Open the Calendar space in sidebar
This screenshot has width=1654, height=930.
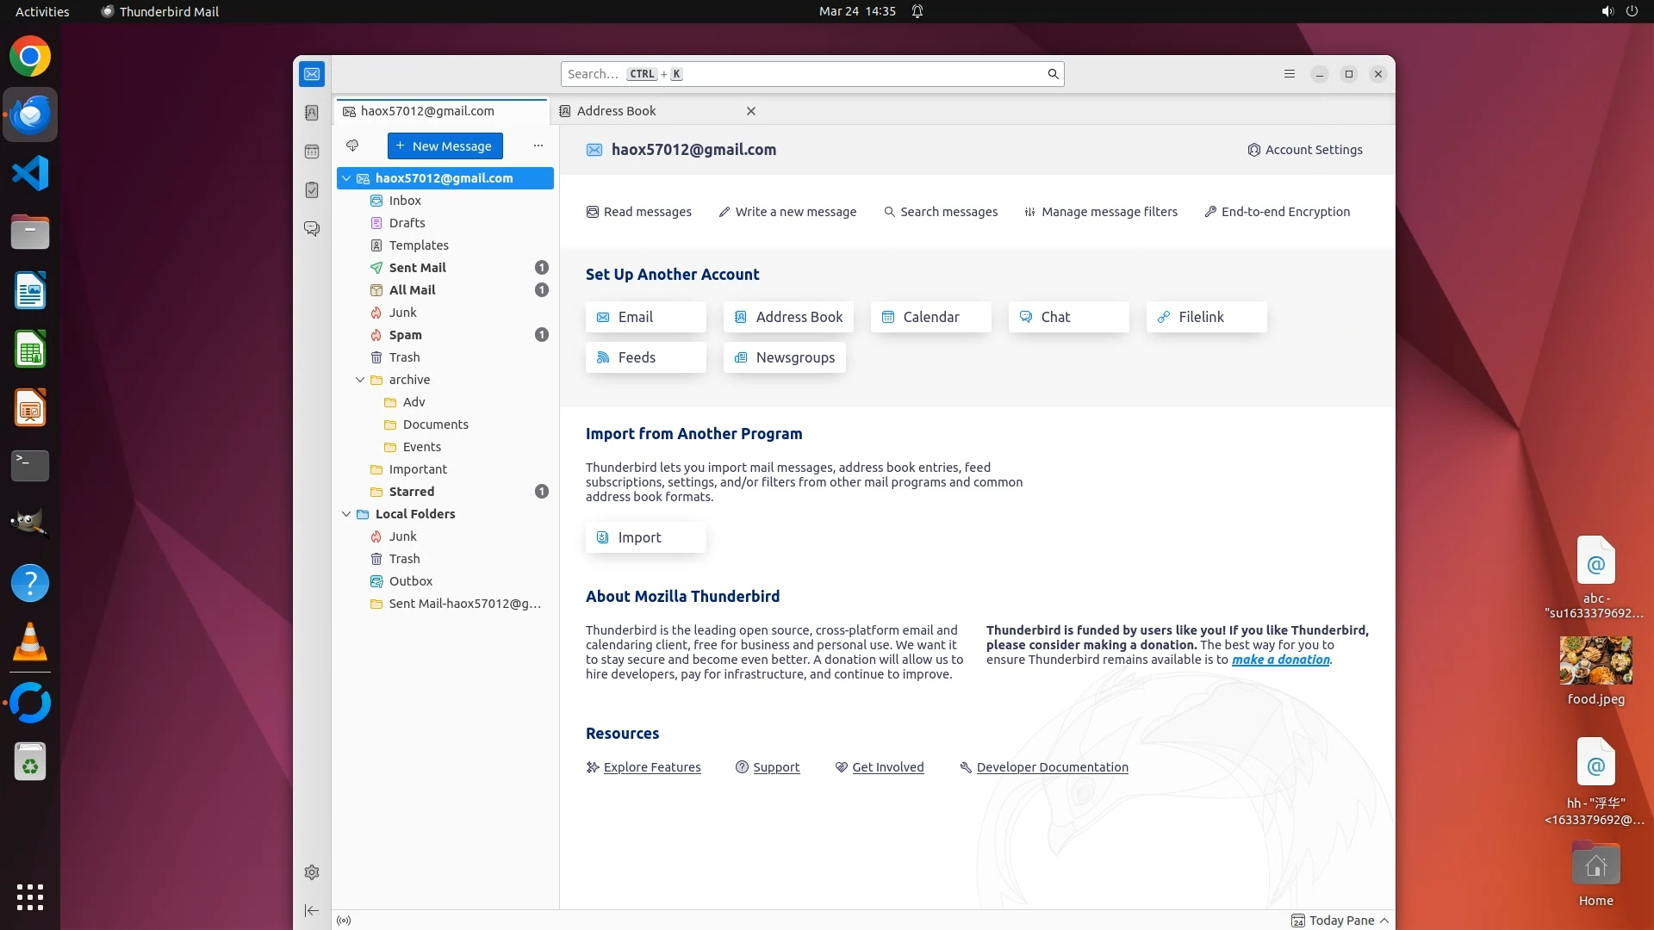coord(312,152)
